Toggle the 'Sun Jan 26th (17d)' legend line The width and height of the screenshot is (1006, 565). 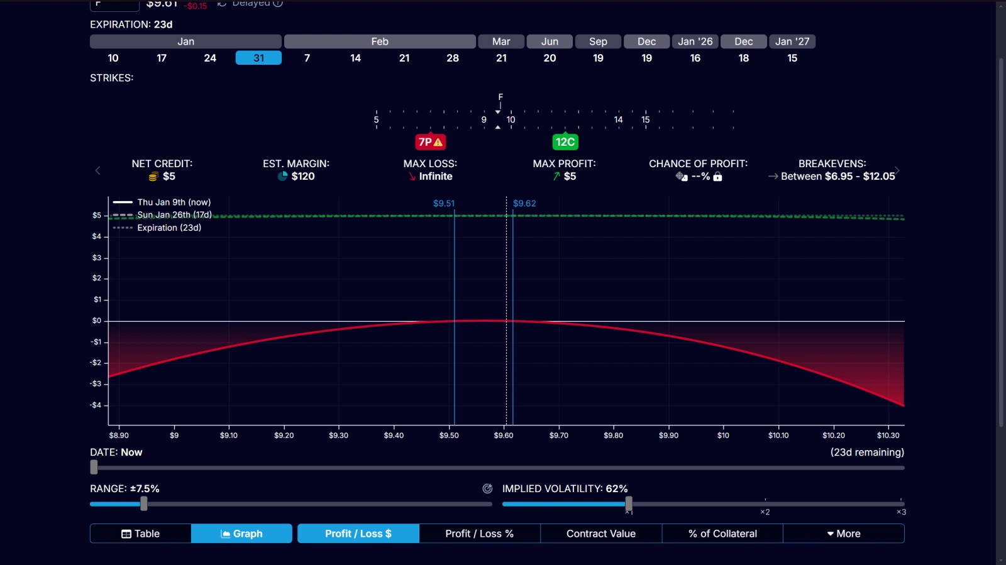162,215
